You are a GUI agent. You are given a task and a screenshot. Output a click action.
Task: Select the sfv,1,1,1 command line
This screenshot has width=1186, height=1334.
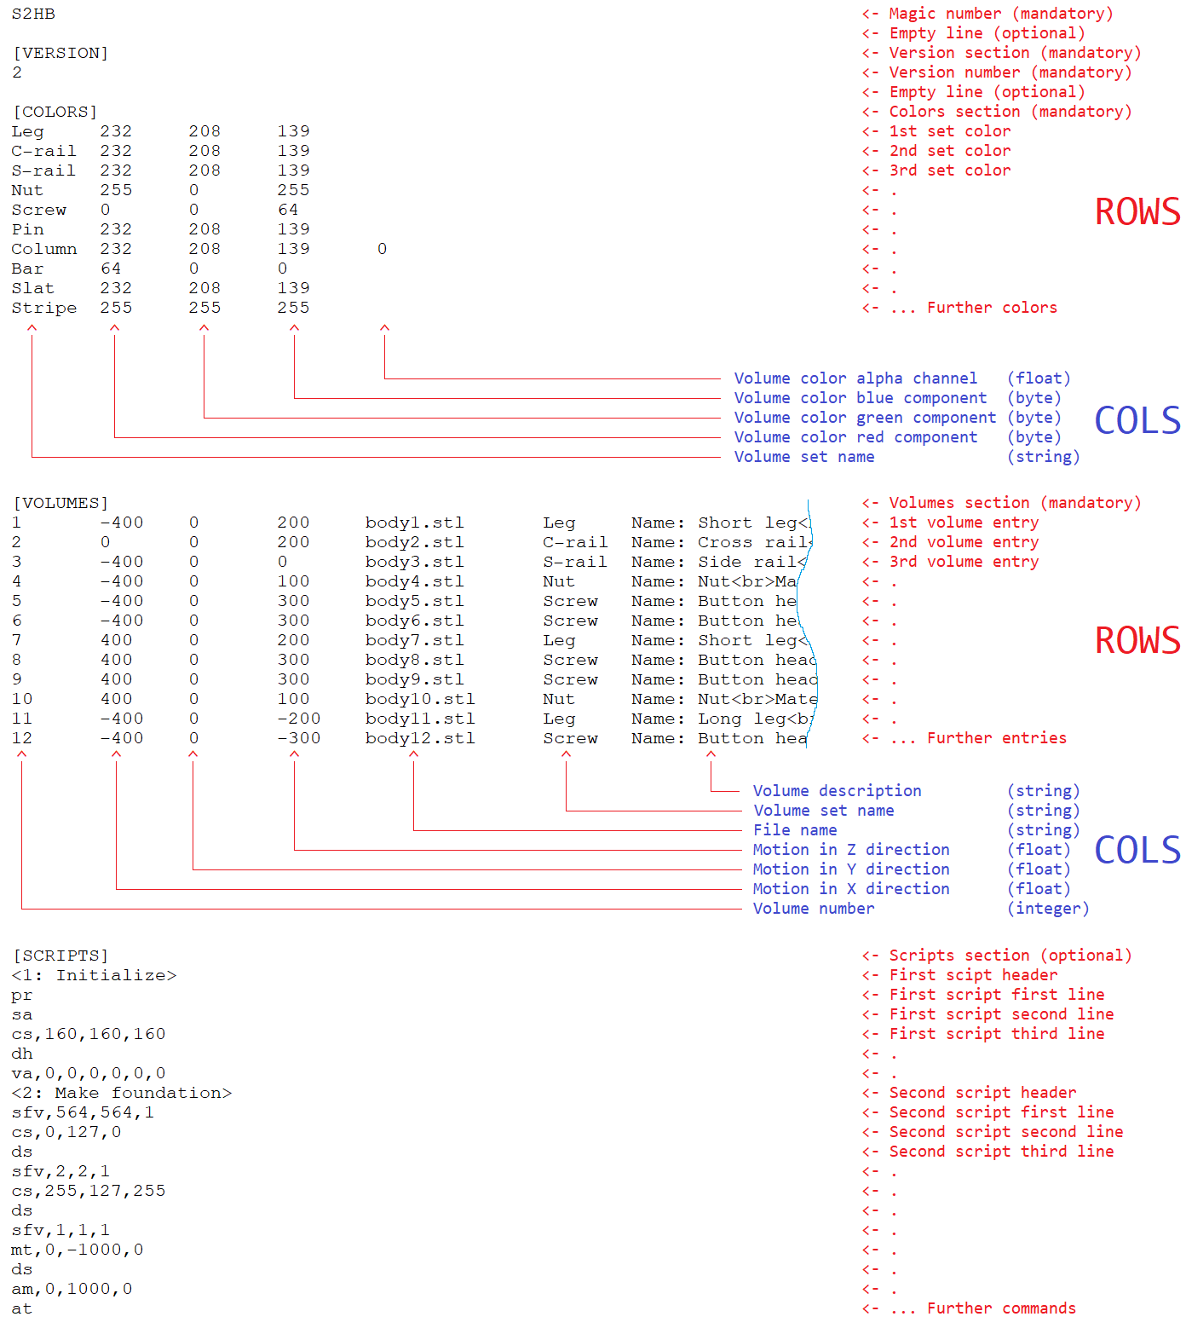pos(60,1230)
